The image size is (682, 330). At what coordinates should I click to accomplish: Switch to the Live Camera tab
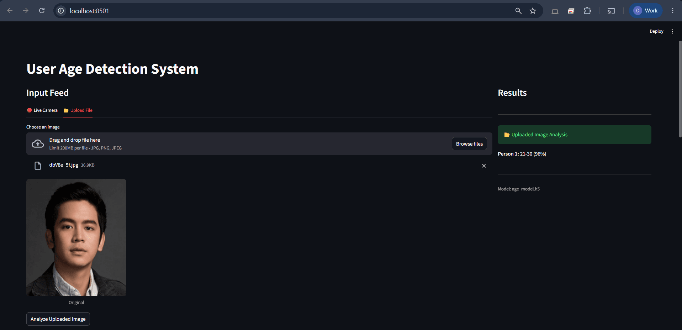coord(42,110)
